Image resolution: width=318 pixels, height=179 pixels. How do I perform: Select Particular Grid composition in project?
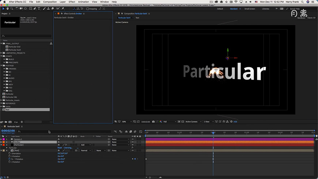coord(14,47)
